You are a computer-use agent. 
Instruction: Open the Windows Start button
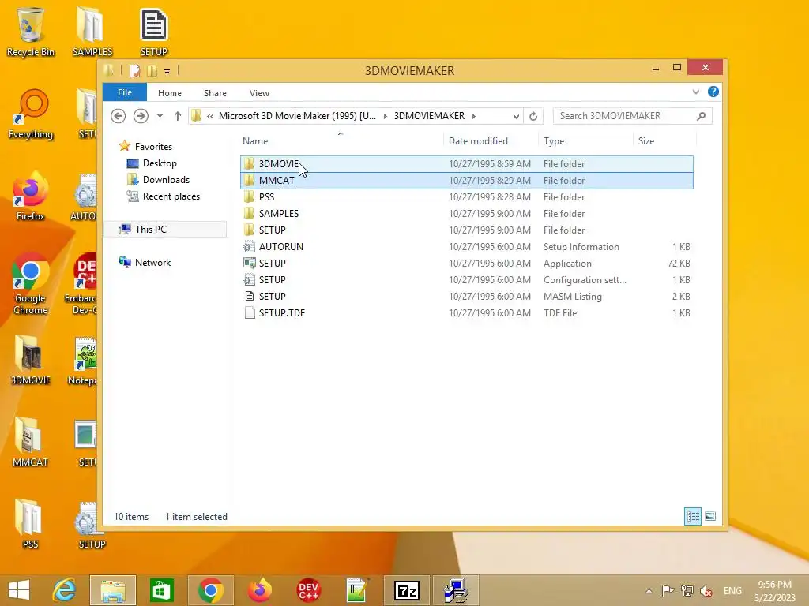tap(19, 590)
